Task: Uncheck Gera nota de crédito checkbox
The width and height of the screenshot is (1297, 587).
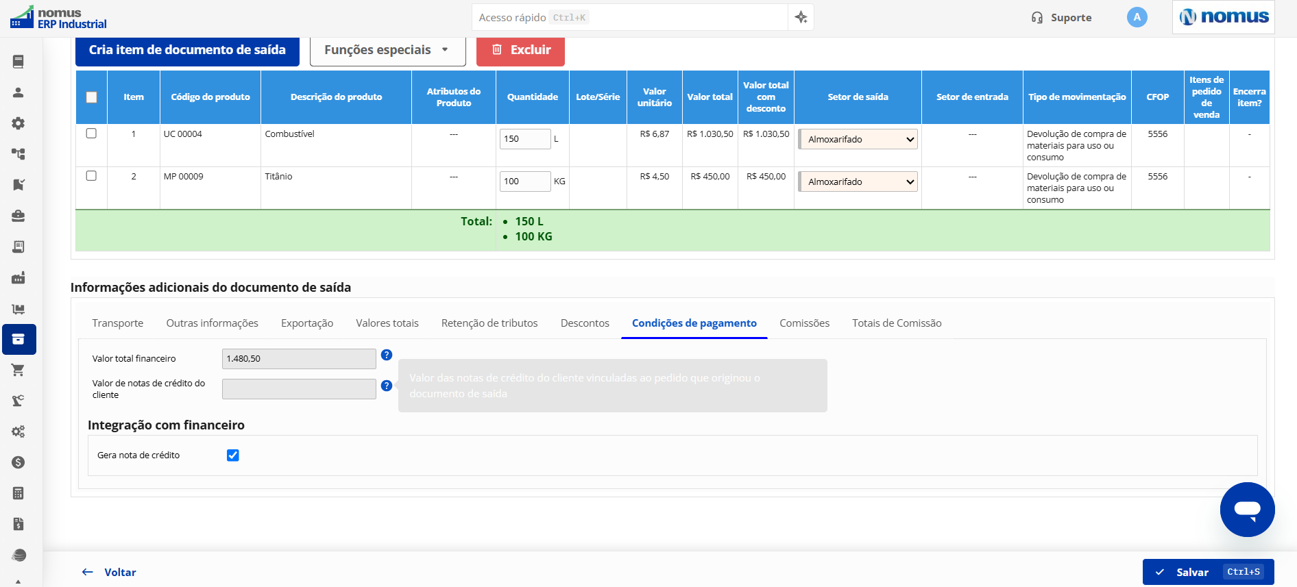Action: click(x=233, y=455)
